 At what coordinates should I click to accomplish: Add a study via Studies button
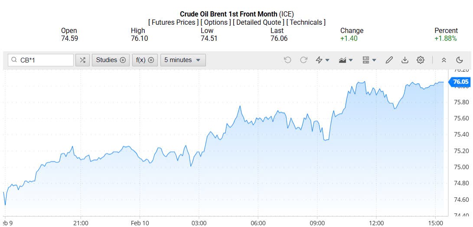[x=111, y=60]
